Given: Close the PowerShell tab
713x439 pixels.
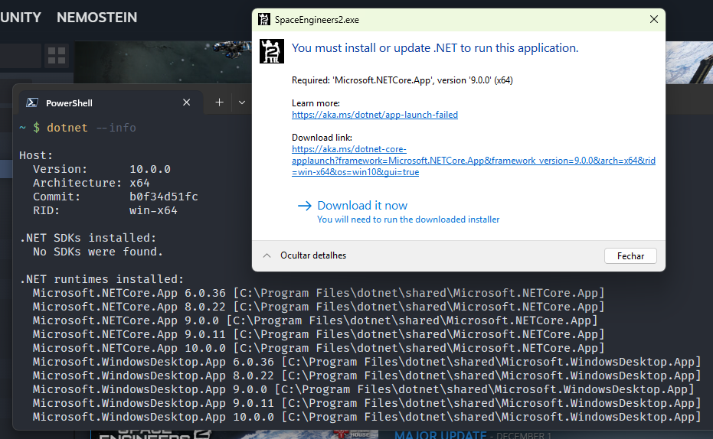Looking at the screenshot, I should click(187, 102).
